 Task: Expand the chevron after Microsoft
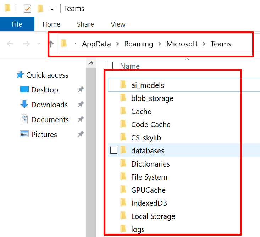204,44
